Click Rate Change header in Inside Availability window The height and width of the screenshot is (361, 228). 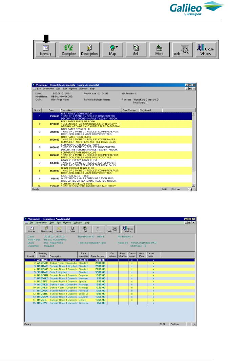pos(130,110)
